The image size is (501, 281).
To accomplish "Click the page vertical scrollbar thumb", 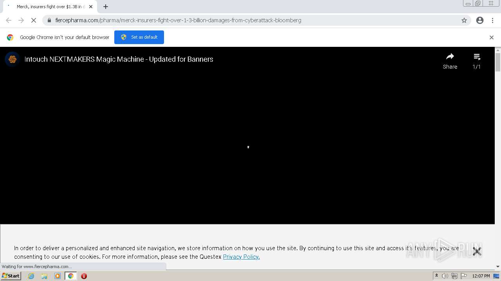I will (498, 62).
